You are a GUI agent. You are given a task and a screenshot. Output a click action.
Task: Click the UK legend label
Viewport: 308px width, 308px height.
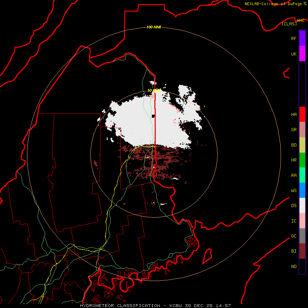[x=294, y=54]
